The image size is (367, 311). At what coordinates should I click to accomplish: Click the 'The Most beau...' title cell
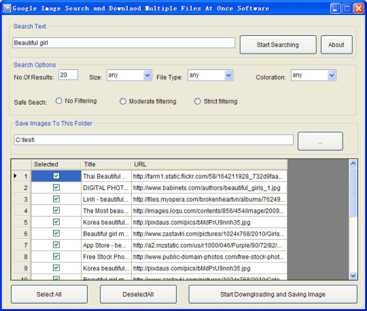(106, 211)
